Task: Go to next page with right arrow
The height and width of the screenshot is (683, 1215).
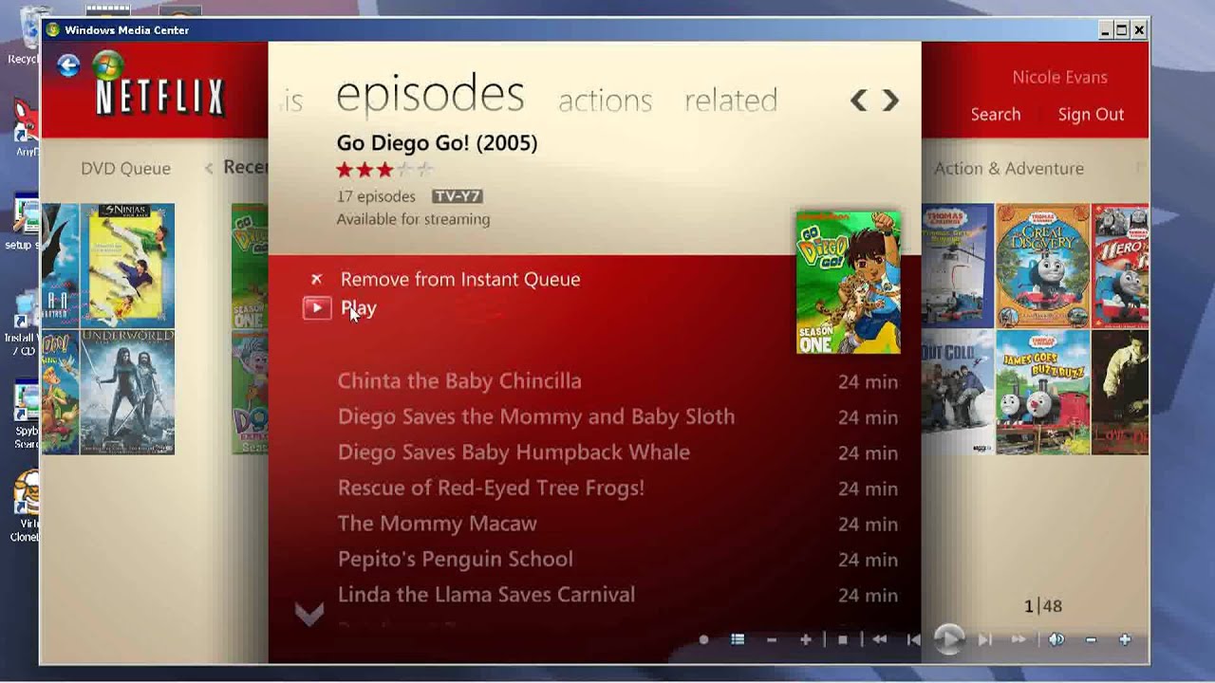Action: point(890,100)
